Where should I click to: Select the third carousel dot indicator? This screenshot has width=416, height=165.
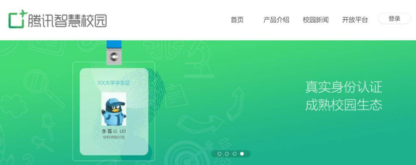pyautogui.click(x=235, y=153)
